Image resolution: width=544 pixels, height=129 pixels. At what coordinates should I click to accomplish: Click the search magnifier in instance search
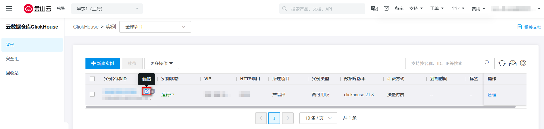coord(487,63)
